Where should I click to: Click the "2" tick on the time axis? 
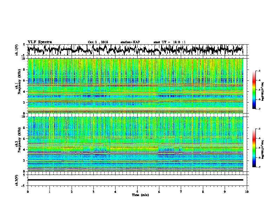(x=72, y=192)
